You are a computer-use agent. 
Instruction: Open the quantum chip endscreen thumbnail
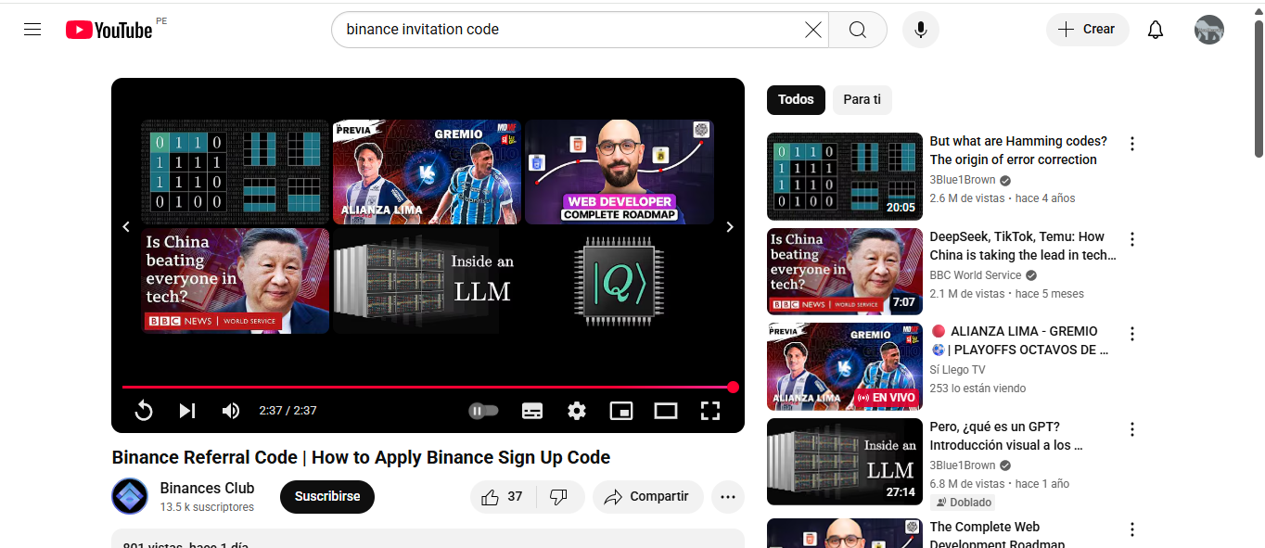(620, 281)
